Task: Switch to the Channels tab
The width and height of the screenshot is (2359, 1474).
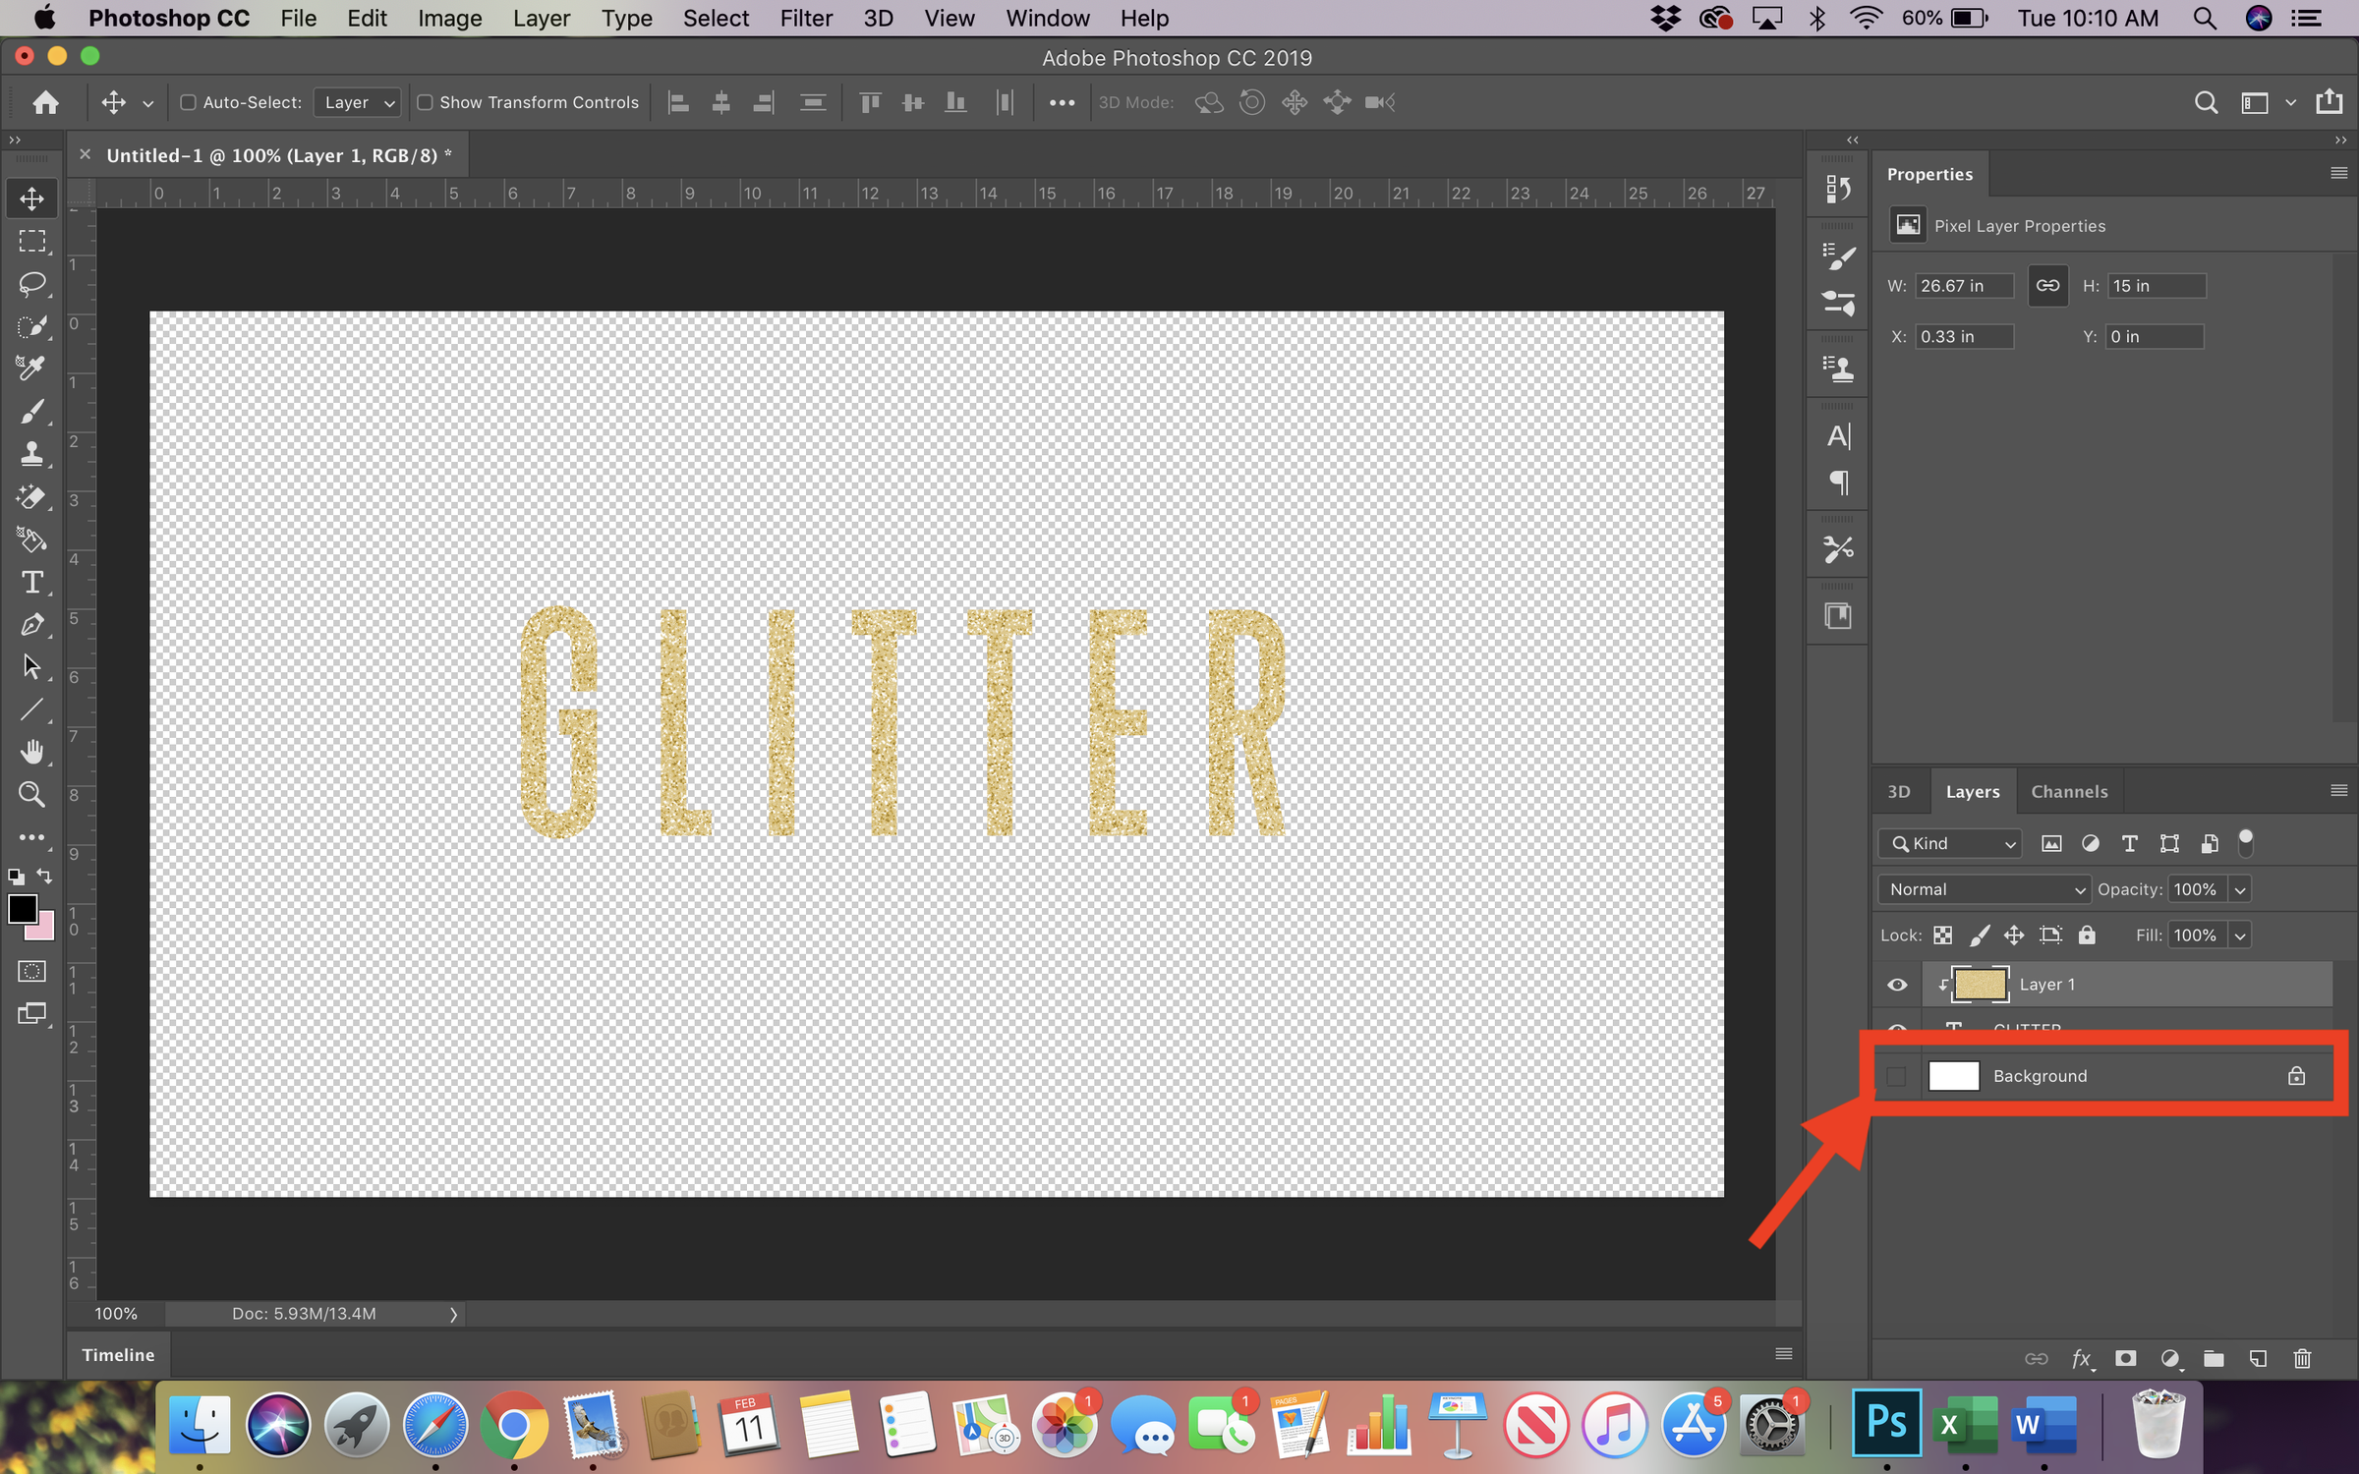Action: pos(2069,791)
